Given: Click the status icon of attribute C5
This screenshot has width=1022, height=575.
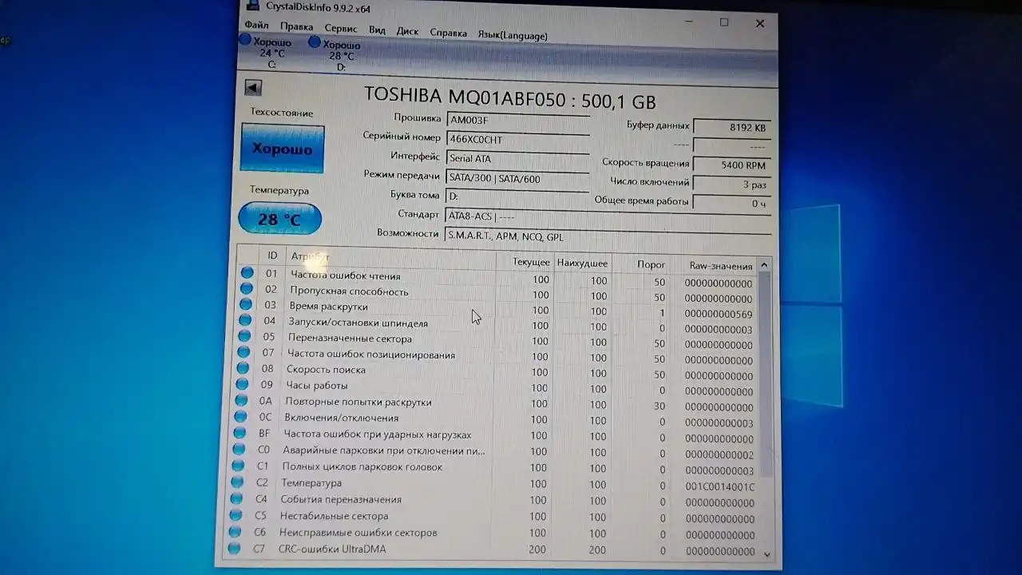Looking at the screenshot, I should tap(236, 515).
